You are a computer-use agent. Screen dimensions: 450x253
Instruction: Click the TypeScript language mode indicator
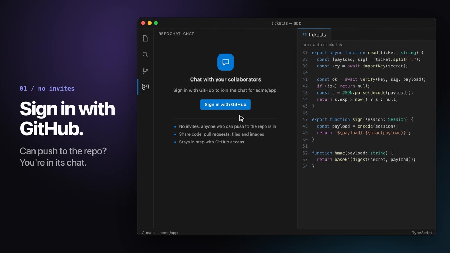(422, 233)
